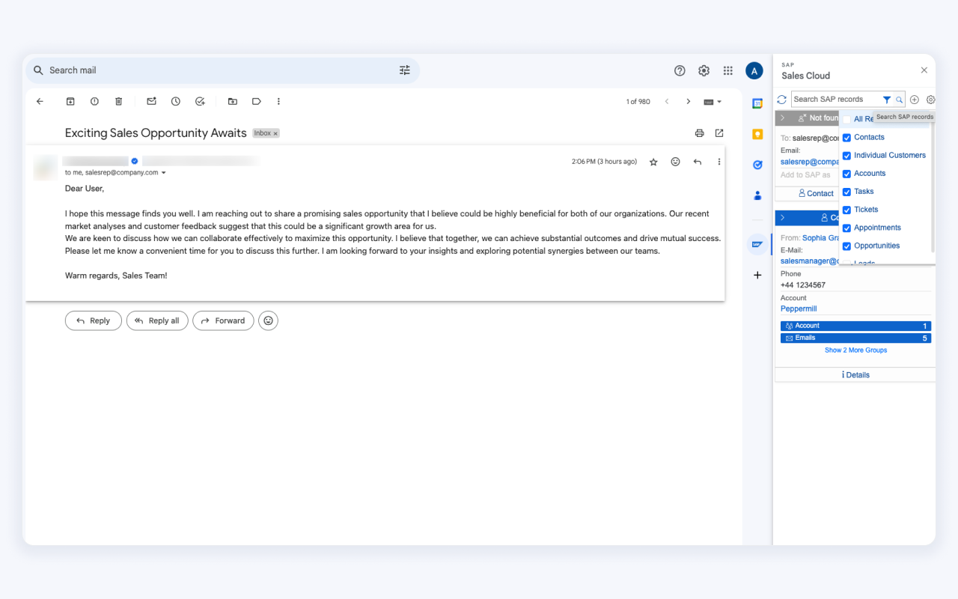Refresh SAP records in the Sales Cloud panel
Screen dimensions: 958x599
[781, 99]
